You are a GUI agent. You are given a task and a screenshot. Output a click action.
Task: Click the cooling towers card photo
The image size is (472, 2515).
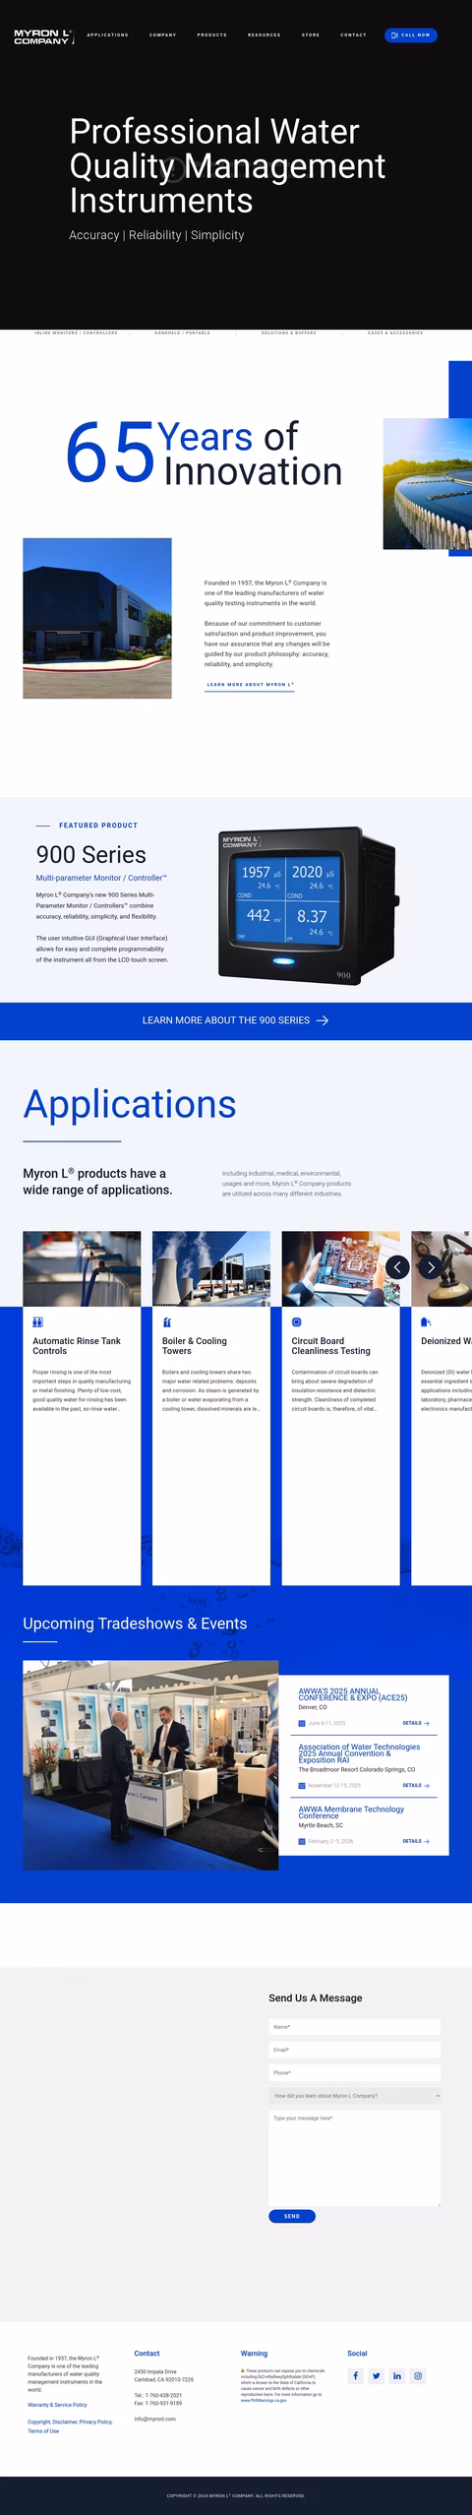pyautogui.click(x=211, y=1269)
